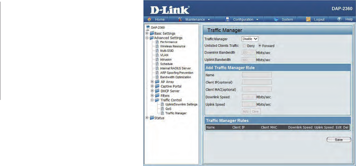Click the Filters folder icon
The width and height of the screenshot is (356, 166).
click(x=157, y=96)
